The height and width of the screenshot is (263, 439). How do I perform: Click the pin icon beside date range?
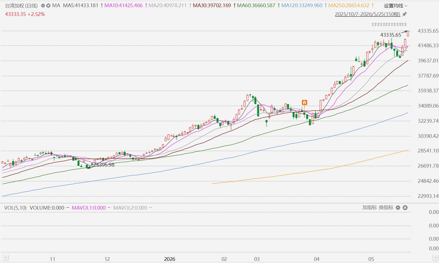click(404, 14)
